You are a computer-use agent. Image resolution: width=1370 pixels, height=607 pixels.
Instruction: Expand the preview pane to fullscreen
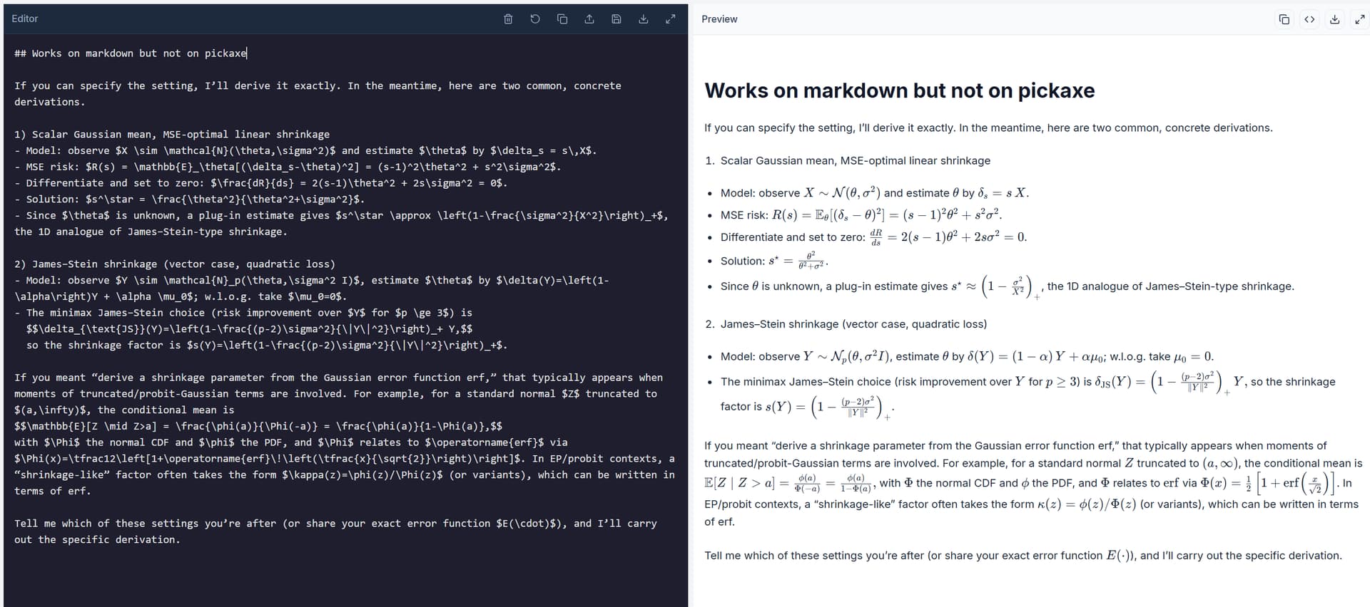point(1359,19)
